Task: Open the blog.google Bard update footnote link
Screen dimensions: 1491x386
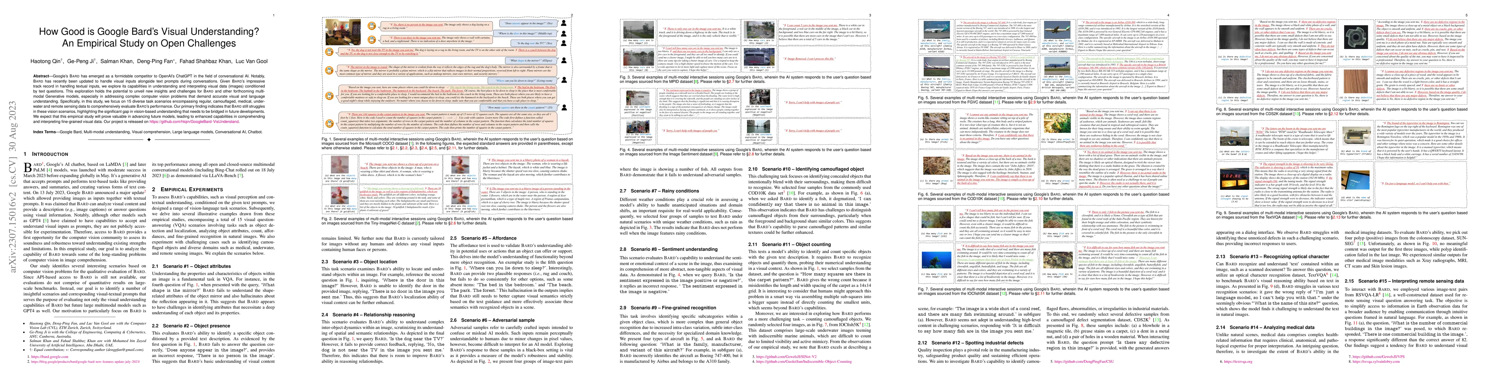Action: (x=86, y=362)
